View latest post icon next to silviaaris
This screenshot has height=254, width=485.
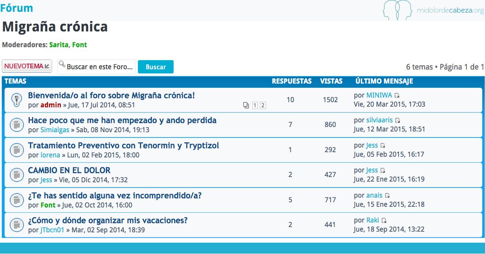(398, 121)
